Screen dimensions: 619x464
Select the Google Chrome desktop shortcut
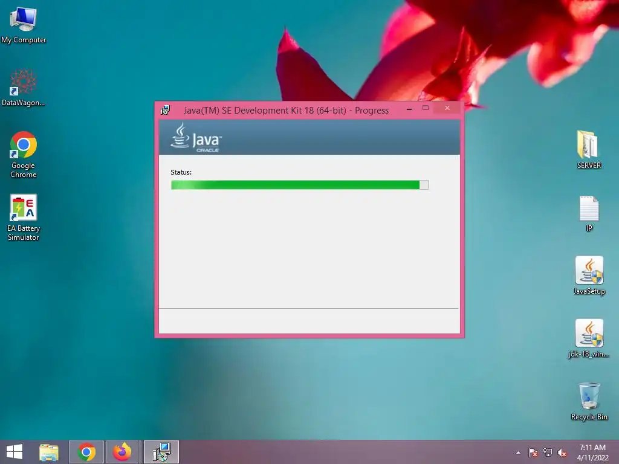24,154
